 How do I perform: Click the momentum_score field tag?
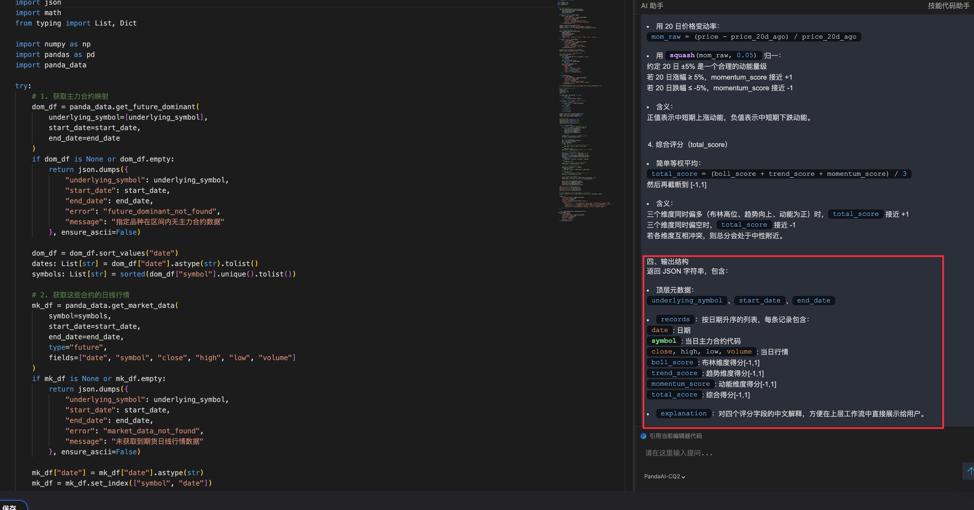point(680,384)
